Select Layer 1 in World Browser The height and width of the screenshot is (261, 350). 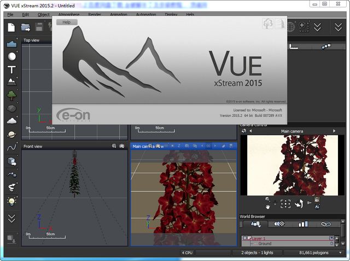[x=258, y=238]
